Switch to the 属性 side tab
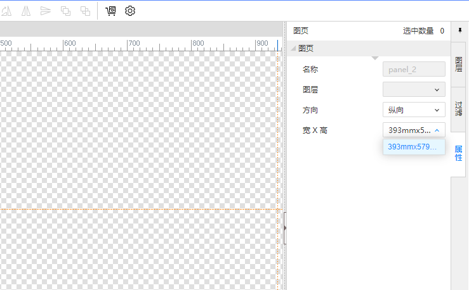The image size is (469, 290). tap(459, 153)
